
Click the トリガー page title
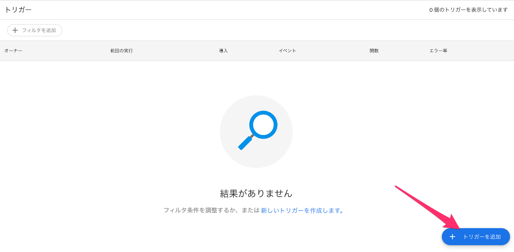[x=18, y=10]
